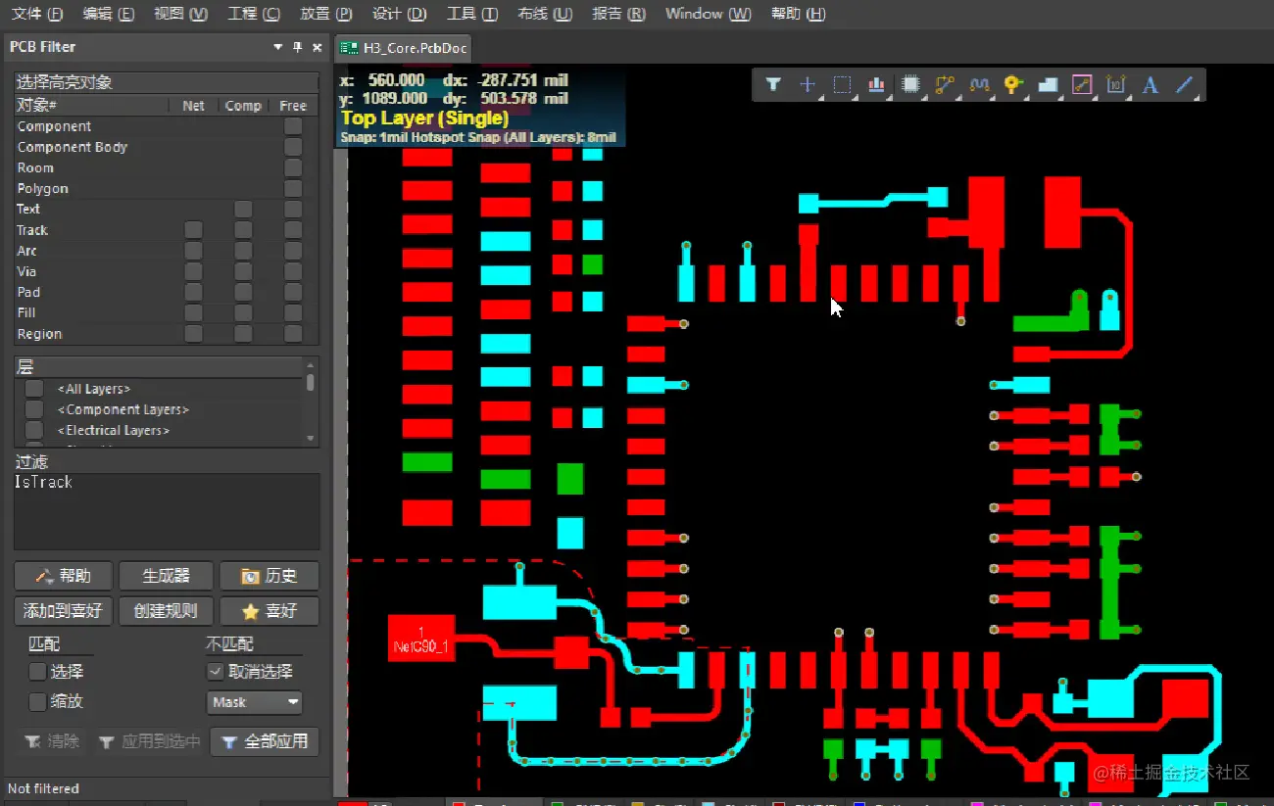
Task: Click the 添加到喜好 button
Action: [x=64, y=611]
